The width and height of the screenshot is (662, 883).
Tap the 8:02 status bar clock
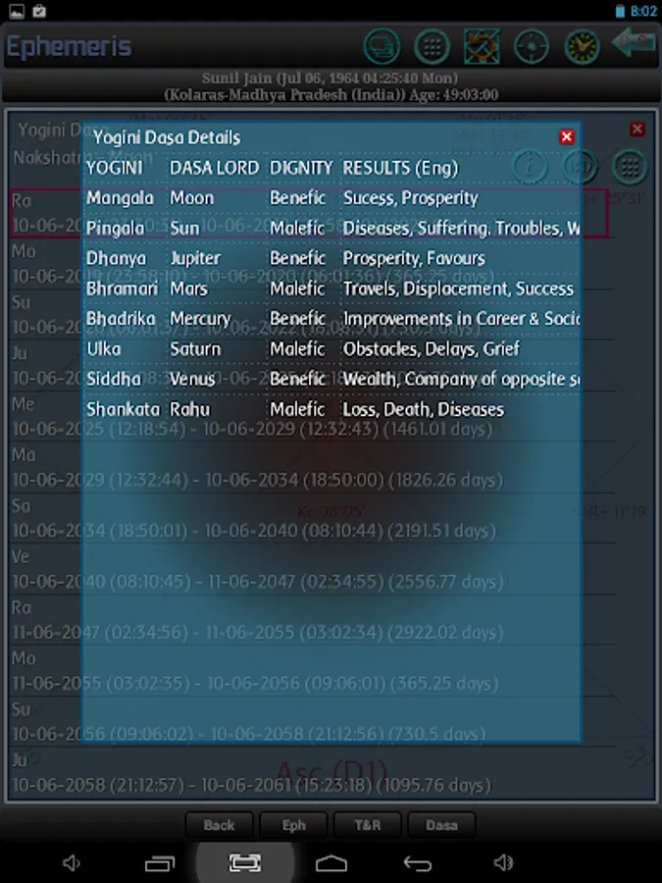tap(643, 11)
